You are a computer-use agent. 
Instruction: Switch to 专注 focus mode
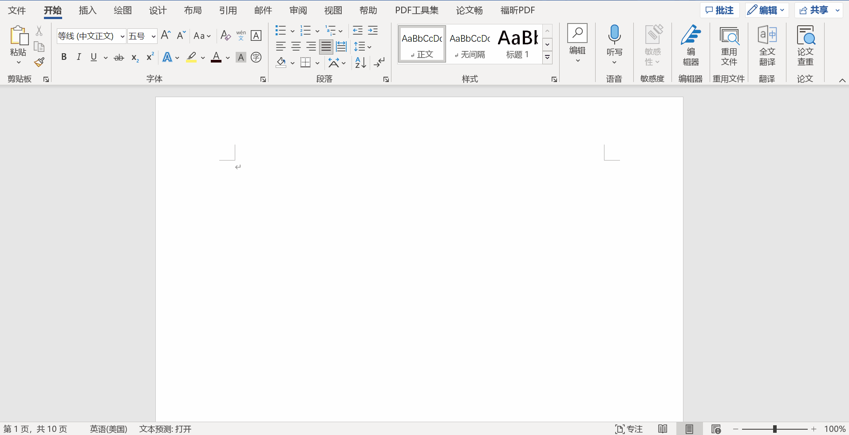tap(629, 429)
